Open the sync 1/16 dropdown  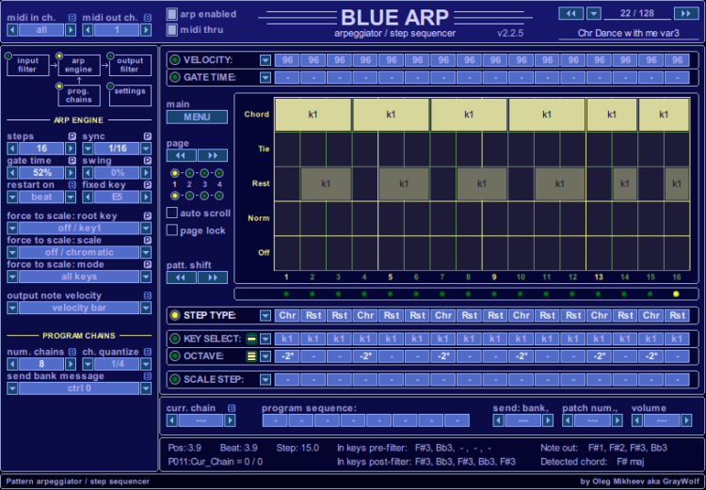tap(145, 149)
